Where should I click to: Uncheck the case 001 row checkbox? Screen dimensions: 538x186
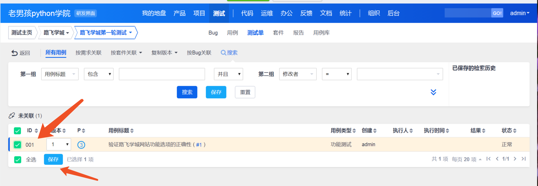[x=17, y=145]
